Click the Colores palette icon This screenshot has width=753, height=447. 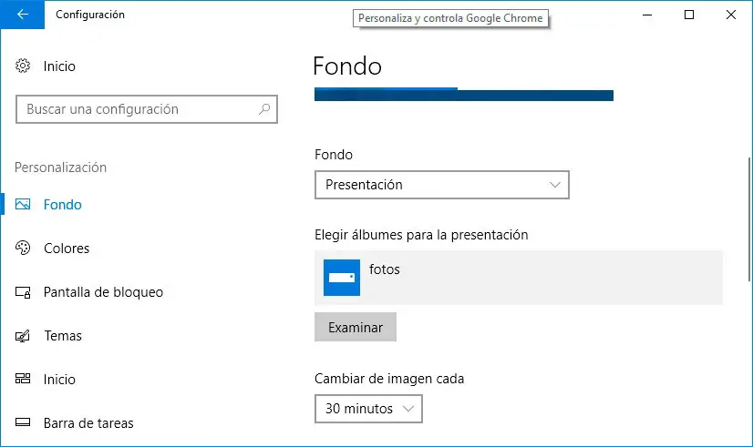[x=24, y=249]
